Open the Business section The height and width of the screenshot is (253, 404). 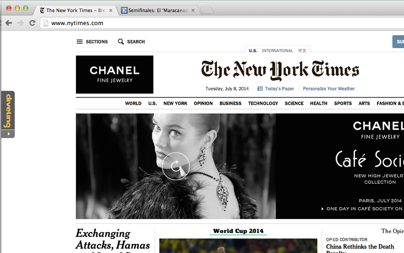click(230, 103)
